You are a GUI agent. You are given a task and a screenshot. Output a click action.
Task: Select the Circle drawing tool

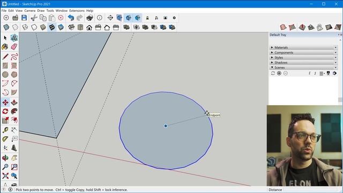click(x=5, y=75)
